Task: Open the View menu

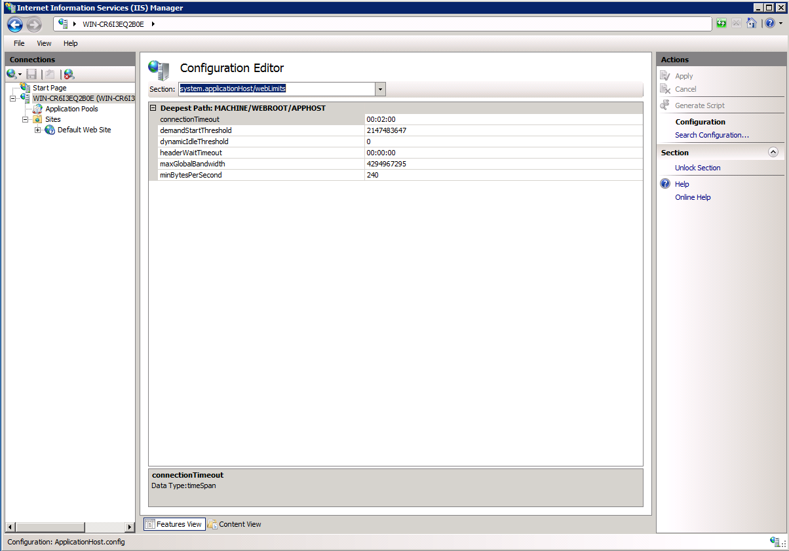Action: [x=44, y=43]
